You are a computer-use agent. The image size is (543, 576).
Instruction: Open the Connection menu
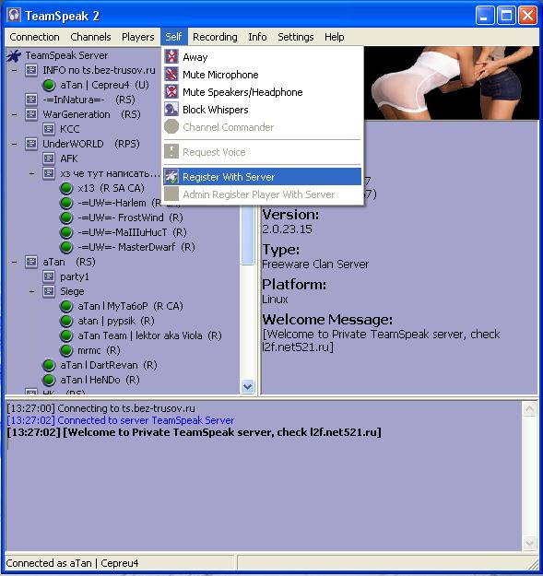coord(34,37)
